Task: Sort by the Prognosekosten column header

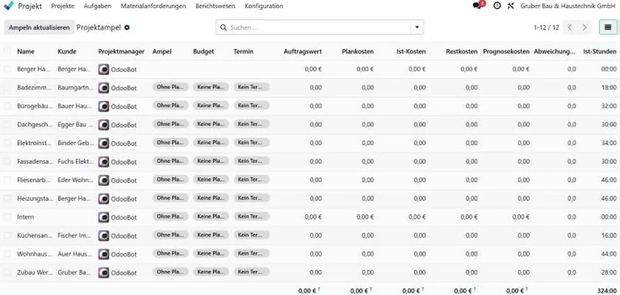Action: [x=506, y=51]
